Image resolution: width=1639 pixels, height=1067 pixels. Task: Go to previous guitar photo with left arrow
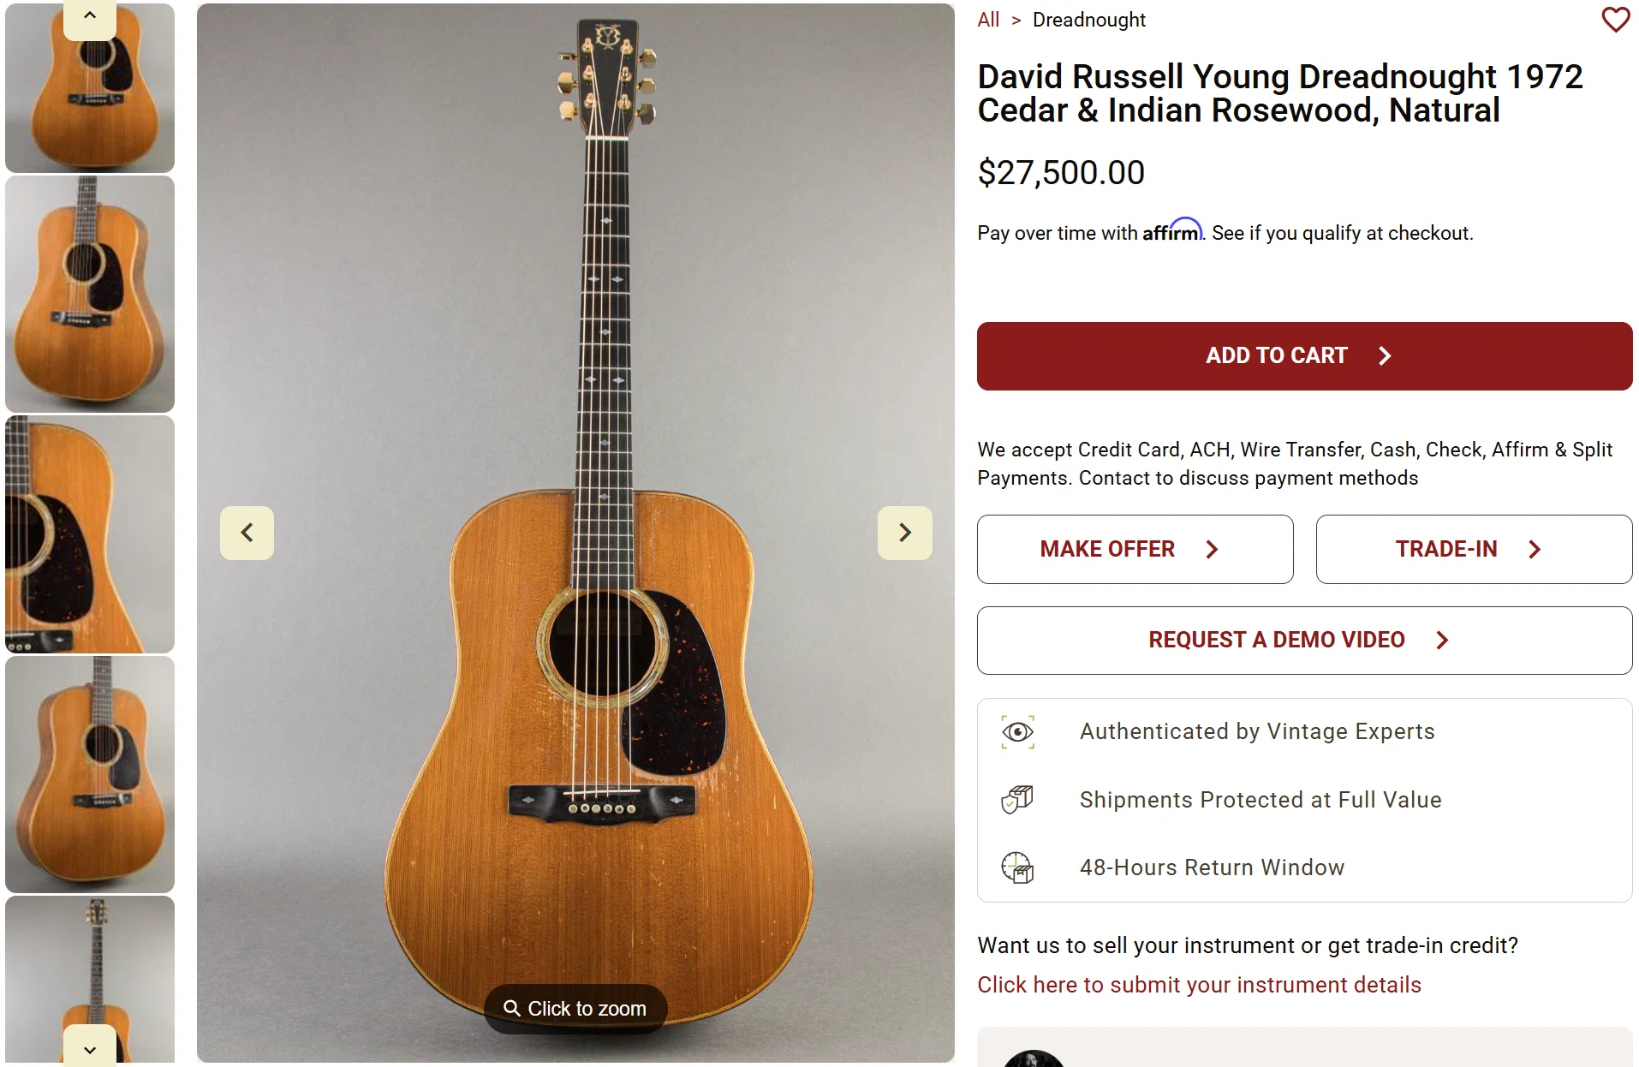pos(247,533)
